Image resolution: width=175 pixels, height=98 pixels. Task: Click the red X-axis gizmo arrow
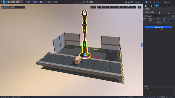pos(97,57)
